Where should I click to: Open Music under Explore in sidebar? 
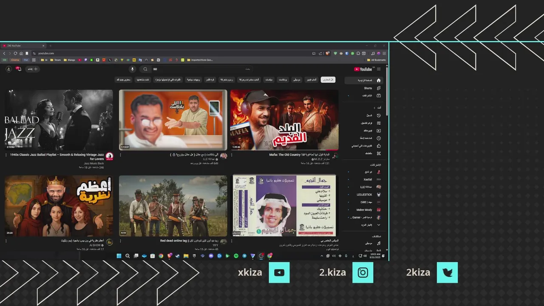tap(363, 243)
